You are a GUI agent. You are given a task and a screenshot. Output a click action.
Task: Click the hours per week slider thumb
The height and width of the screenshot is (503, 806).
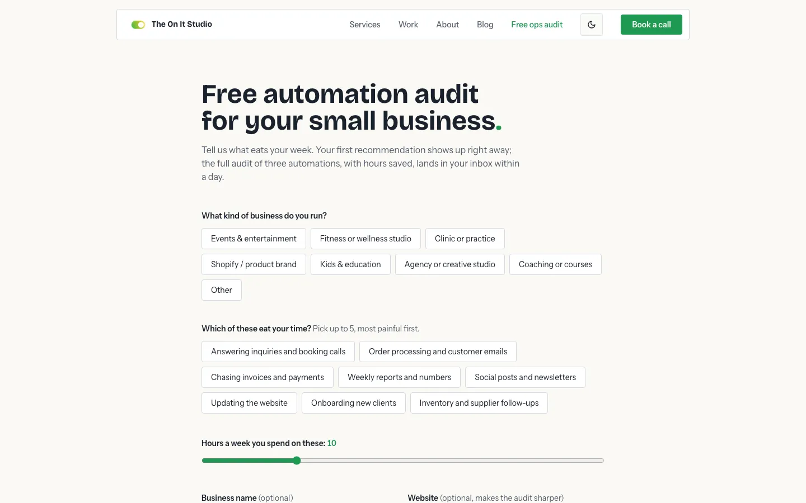pyautogui.click(x=297, y=461)
